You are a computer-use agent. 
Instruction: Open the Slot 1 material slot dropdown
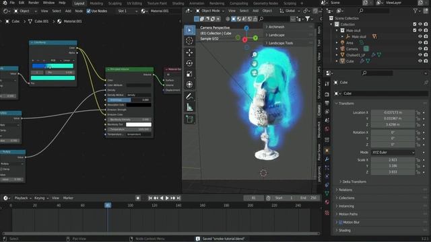[127, 11]
